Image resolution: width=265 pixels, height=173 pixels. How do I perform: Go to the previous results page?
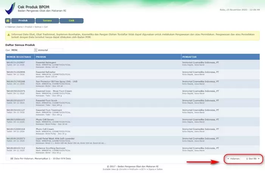click(228, 159)
